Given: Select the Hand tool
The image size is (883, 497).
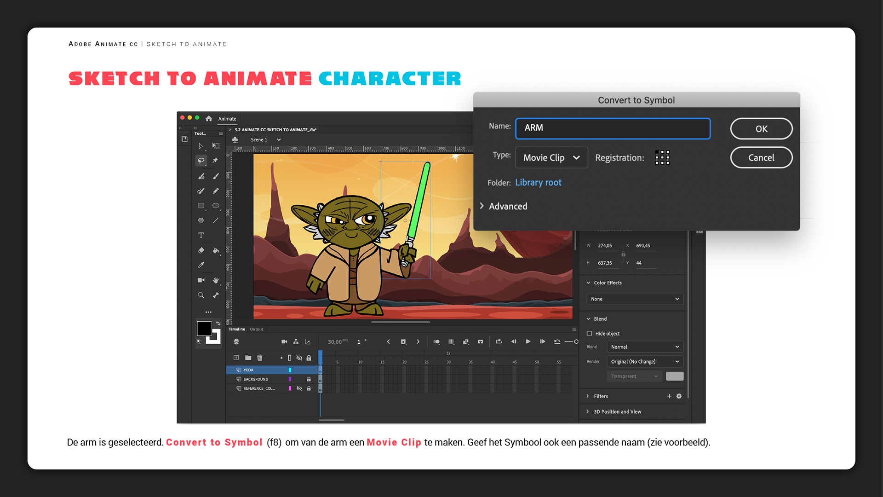Looking at the screenshot, I should pos(216,280).
